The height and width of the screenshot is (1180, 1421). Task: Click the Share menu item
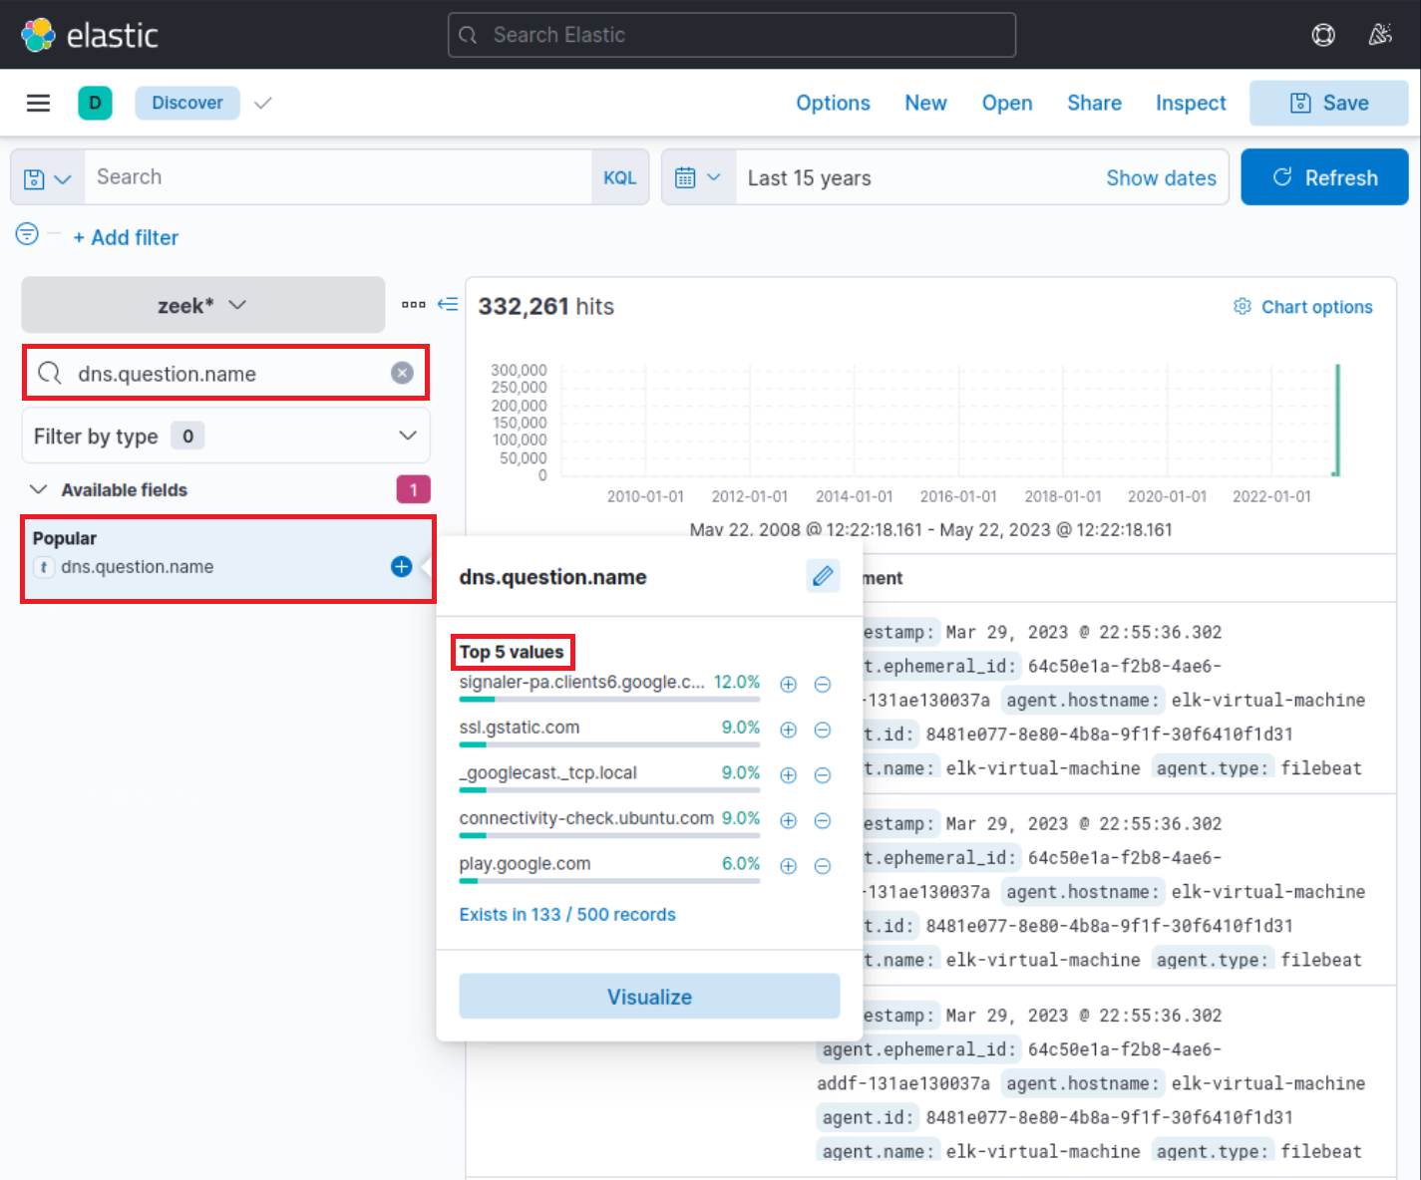(1094, 103)
